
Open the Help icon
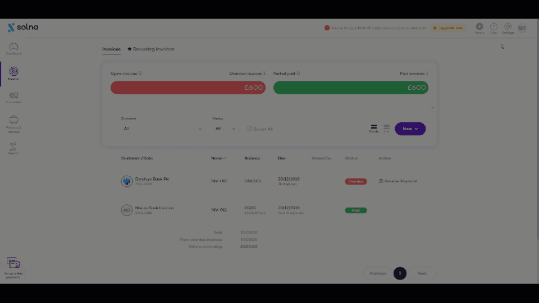pos(494,28)
